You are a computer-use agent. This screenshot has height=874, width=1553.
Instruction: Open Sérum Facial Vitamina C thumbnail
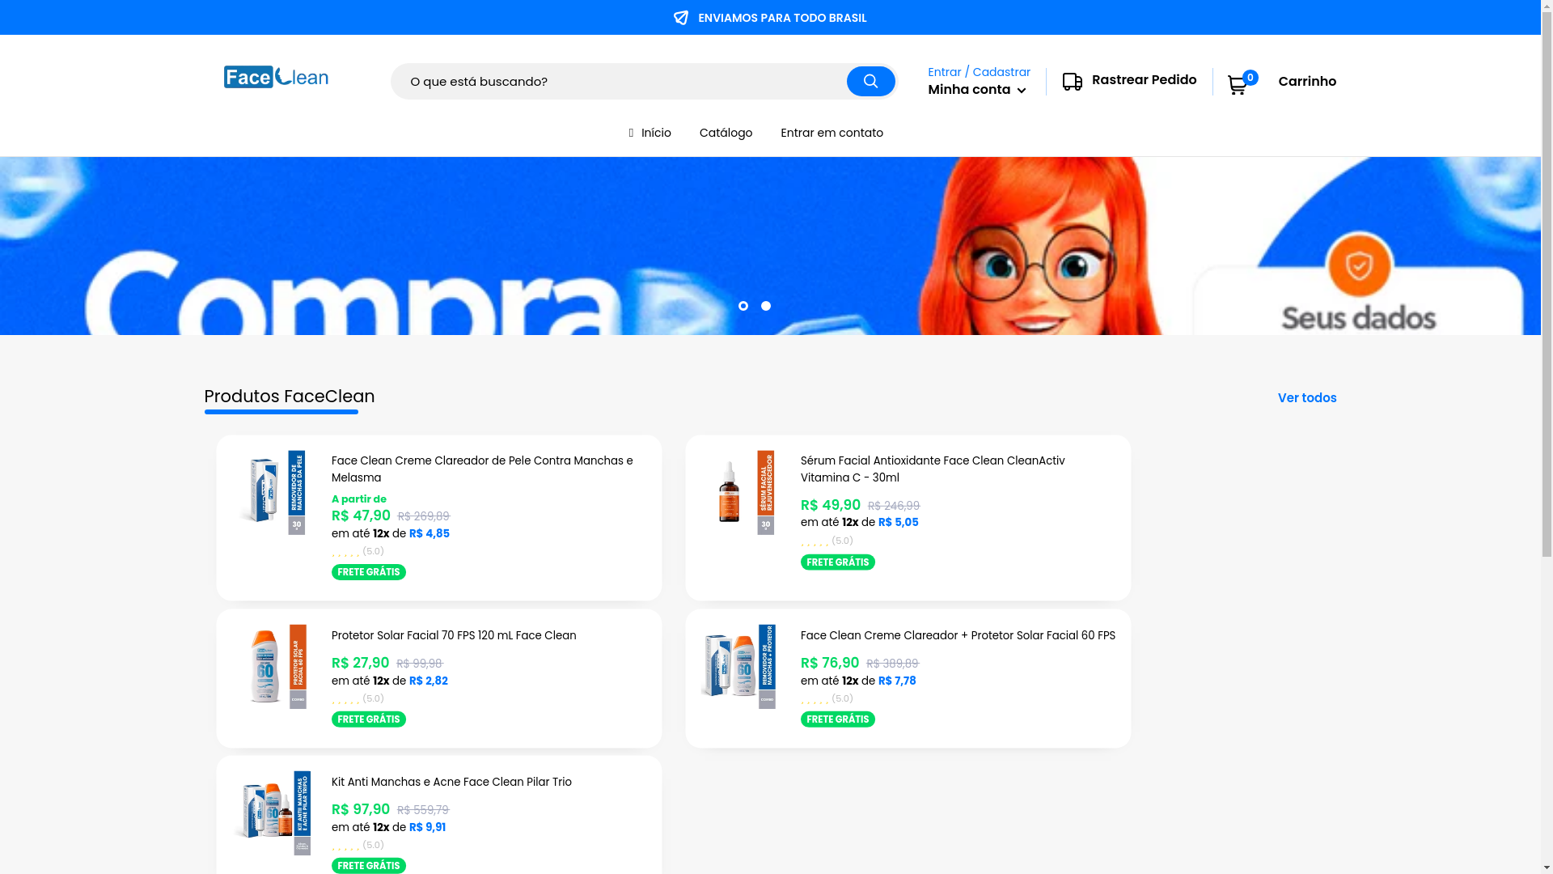pyautogui.click(x=743, y=492)
